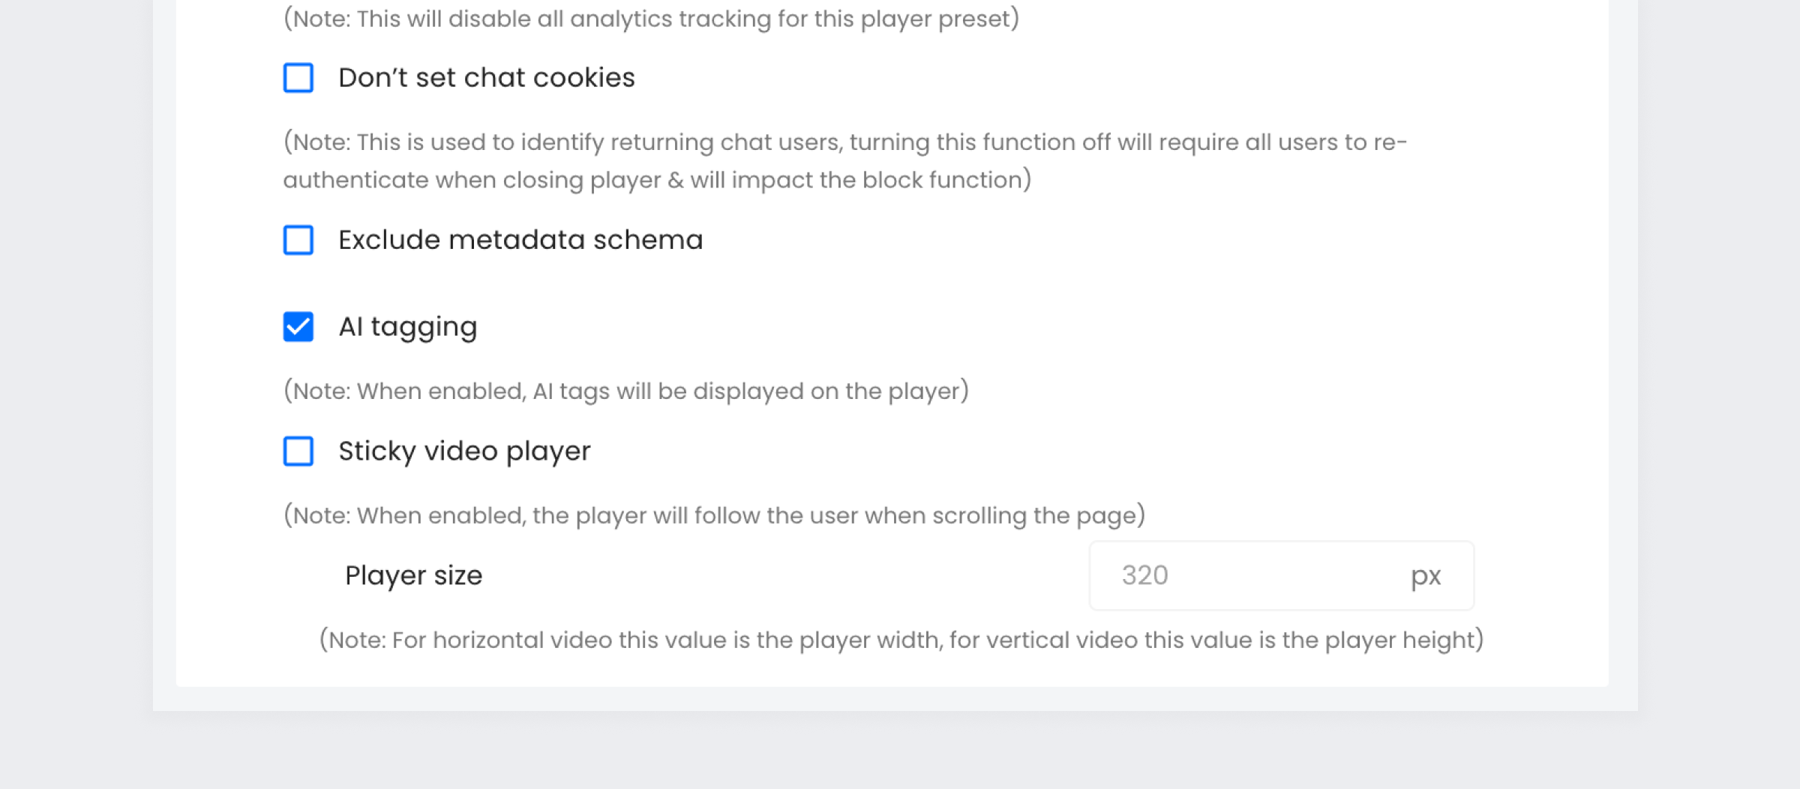Click the AI tagging label text
Viewport: 1800px width, 789px height.
click(x=407, y=327)
